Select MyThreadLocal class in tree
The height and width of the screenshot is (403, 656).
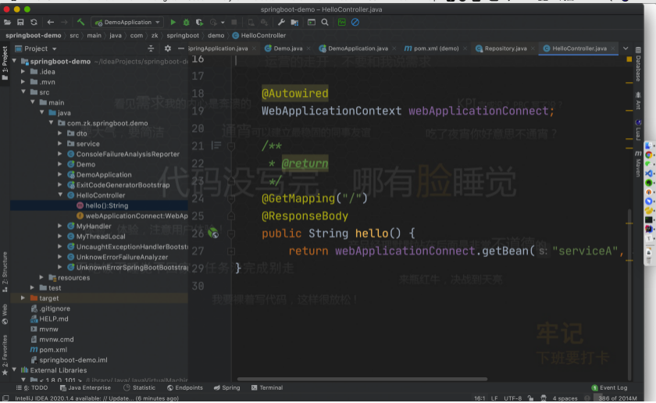(99, 237)
